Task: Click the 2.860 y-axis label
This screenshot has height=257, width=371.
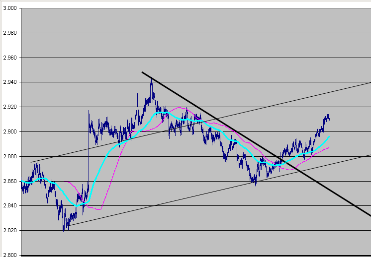Action: 10,181
